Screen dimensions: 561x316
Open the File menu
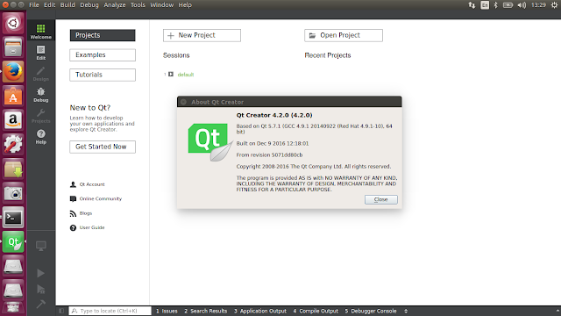34,5
